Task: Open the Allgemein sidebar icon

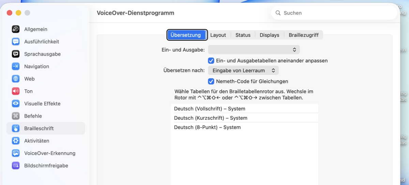Action: (16, 29)
